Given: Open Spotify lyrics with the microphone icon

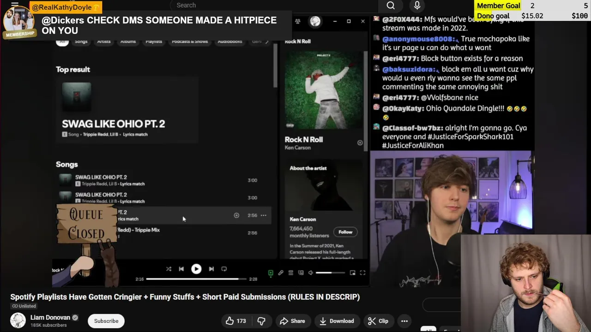Looking at the screenshot, I should coord(281,273).
